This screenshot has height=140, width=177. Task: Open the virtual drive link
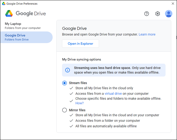113,94
